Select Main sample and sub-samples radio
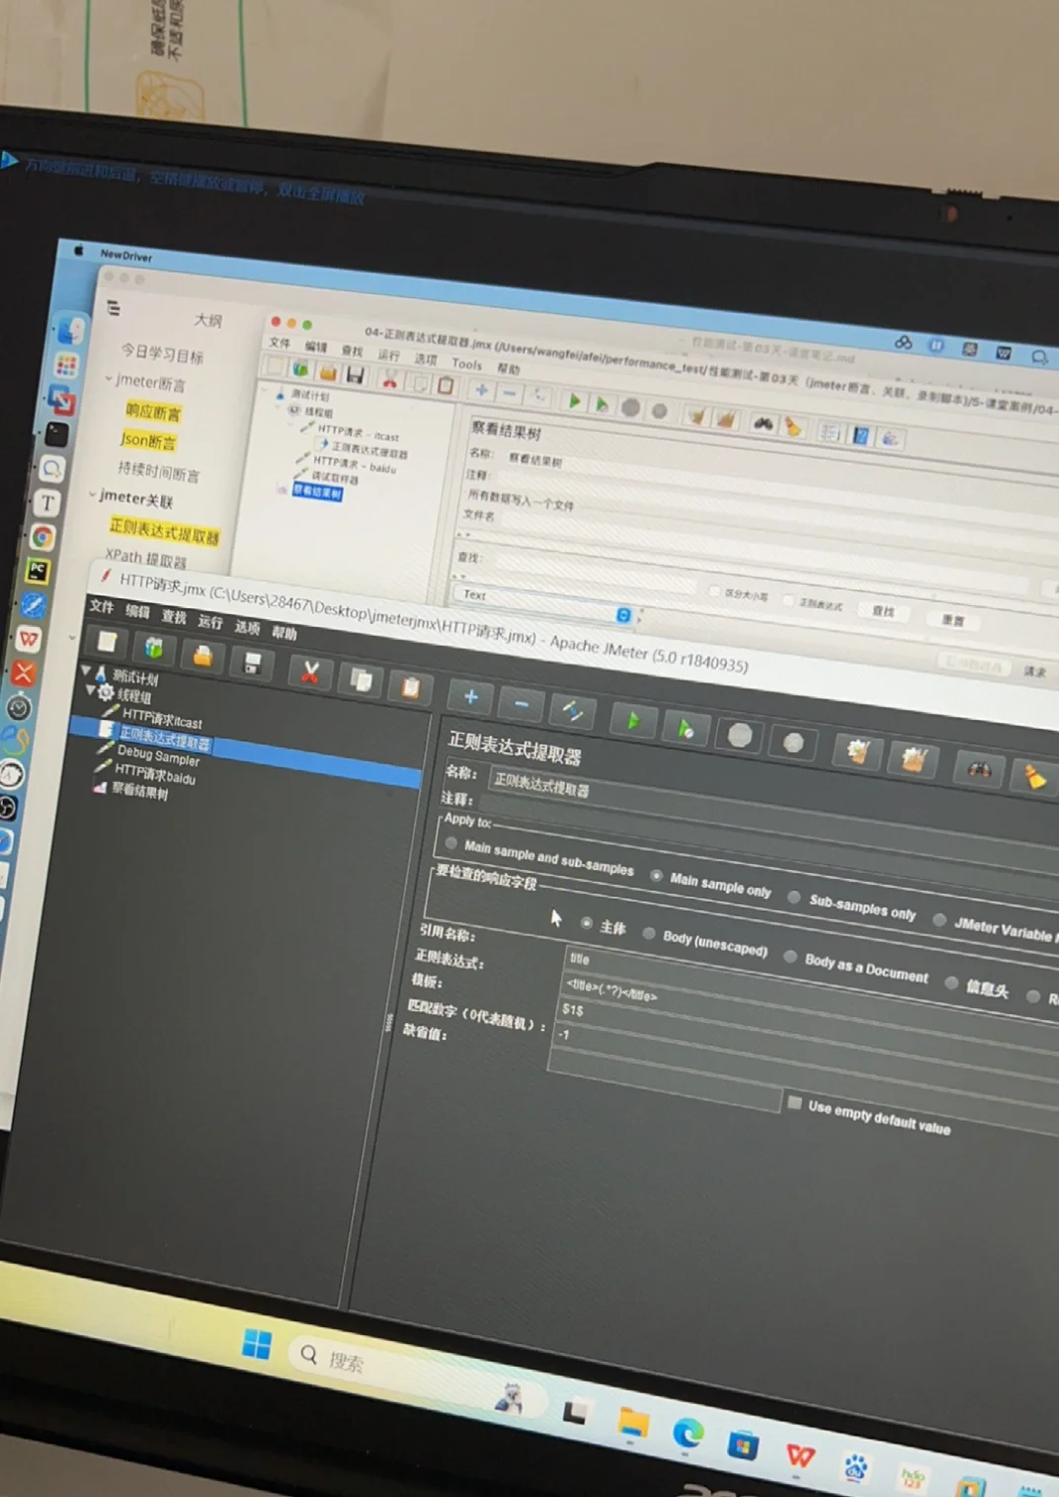The height and width of the screenshot is (1497, 1059). click(450, 843)
